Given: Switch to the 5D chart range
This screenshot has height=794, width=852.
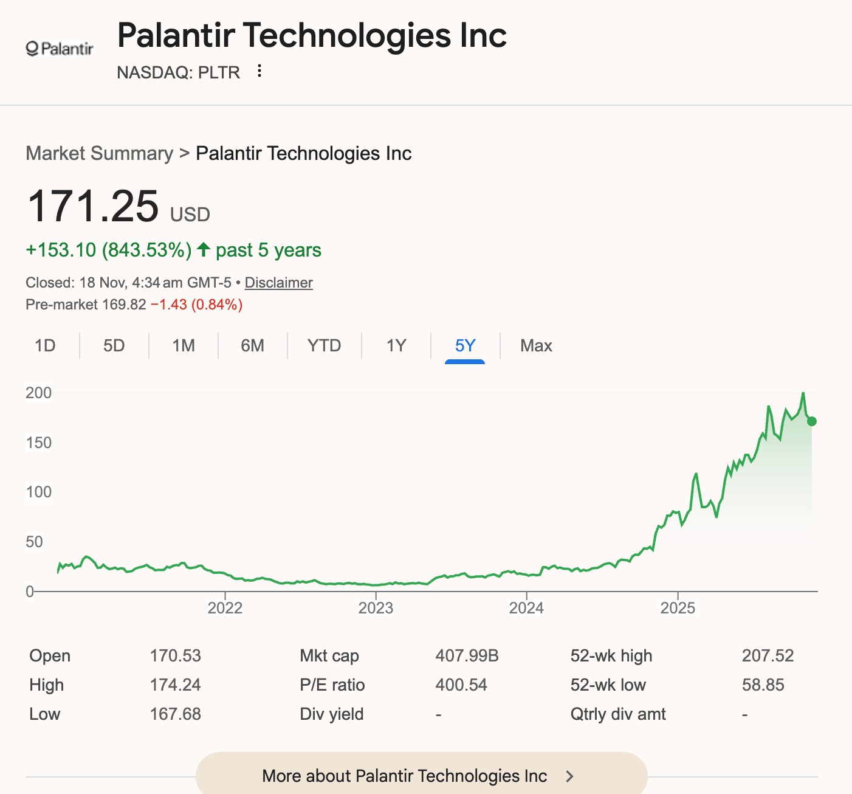Looking at the screenshot, I should point(114,346).
